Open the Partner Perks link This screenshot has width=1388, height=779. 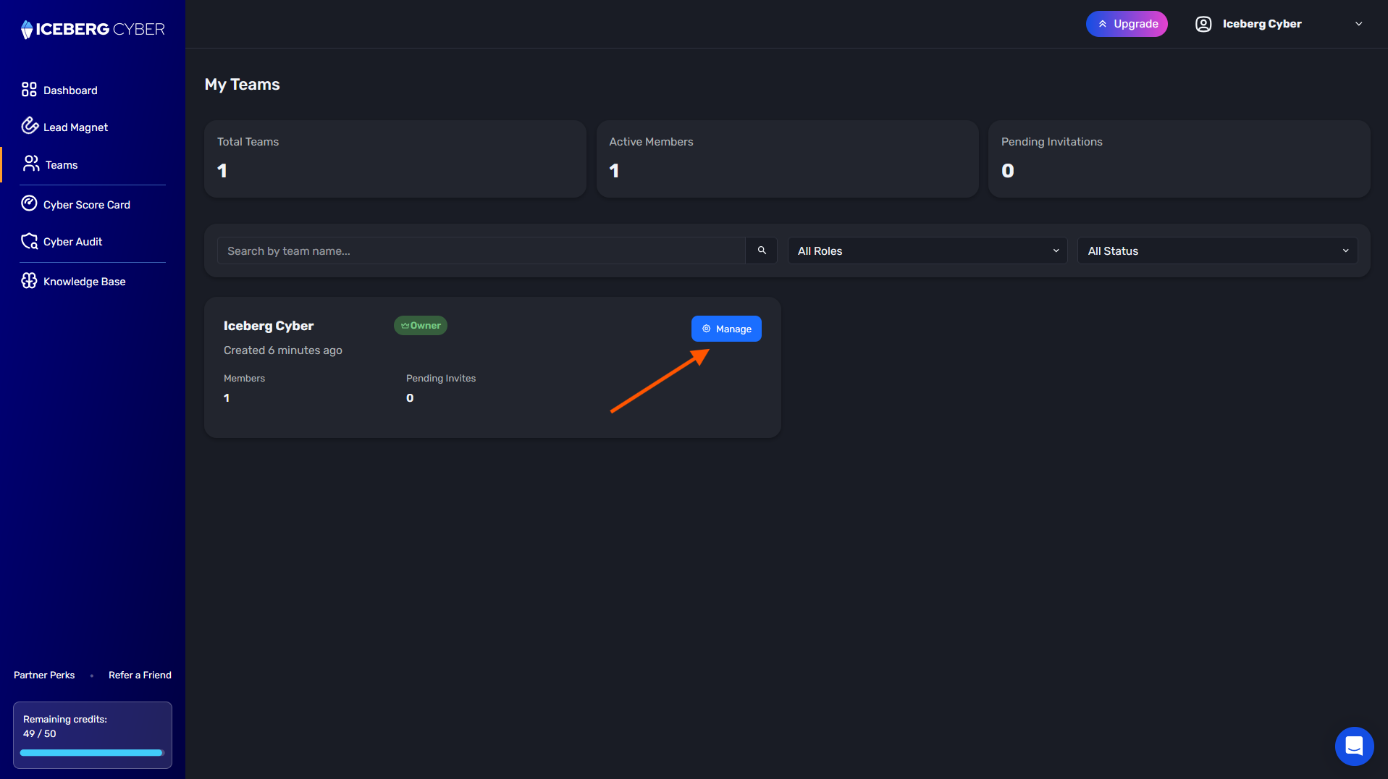pos(44,675)
